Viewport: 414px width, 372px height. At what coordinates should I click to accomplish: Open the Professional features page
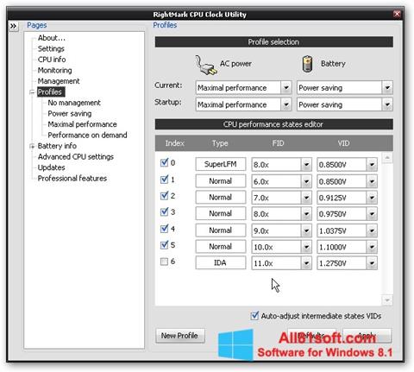point(72,178)
